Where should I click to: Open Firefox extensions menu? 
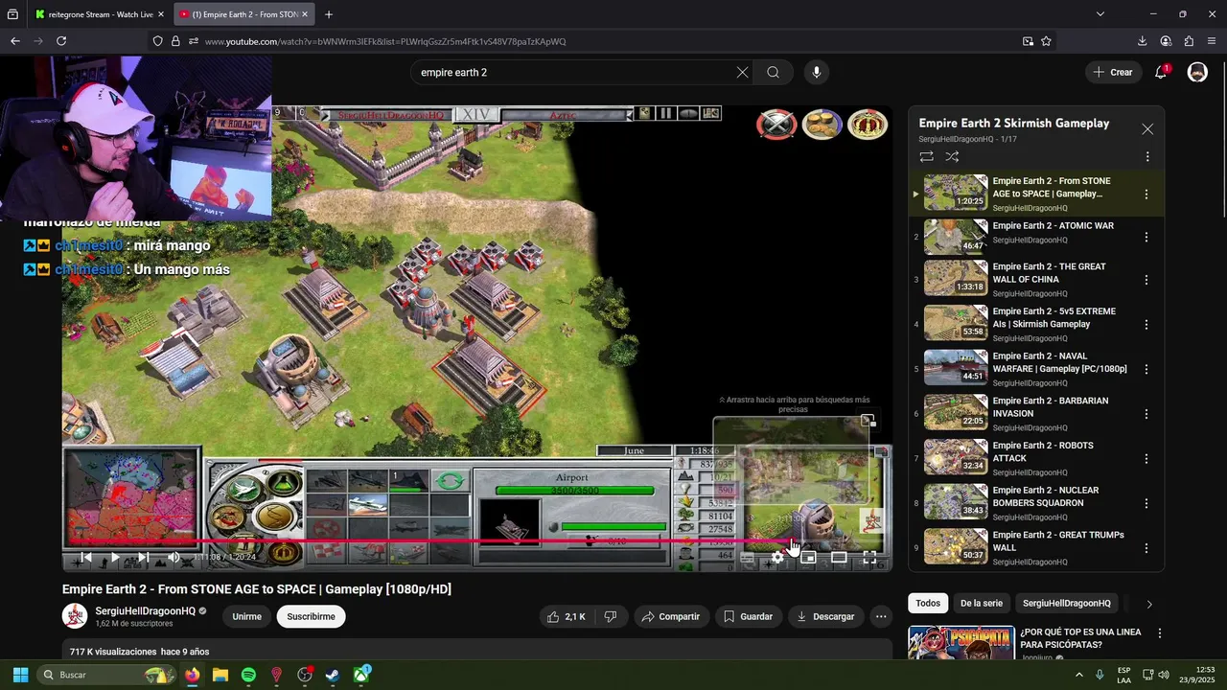1189,41
